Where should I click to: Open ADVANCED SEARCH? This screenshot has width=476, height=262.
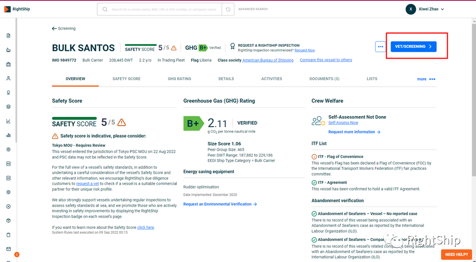253,9
